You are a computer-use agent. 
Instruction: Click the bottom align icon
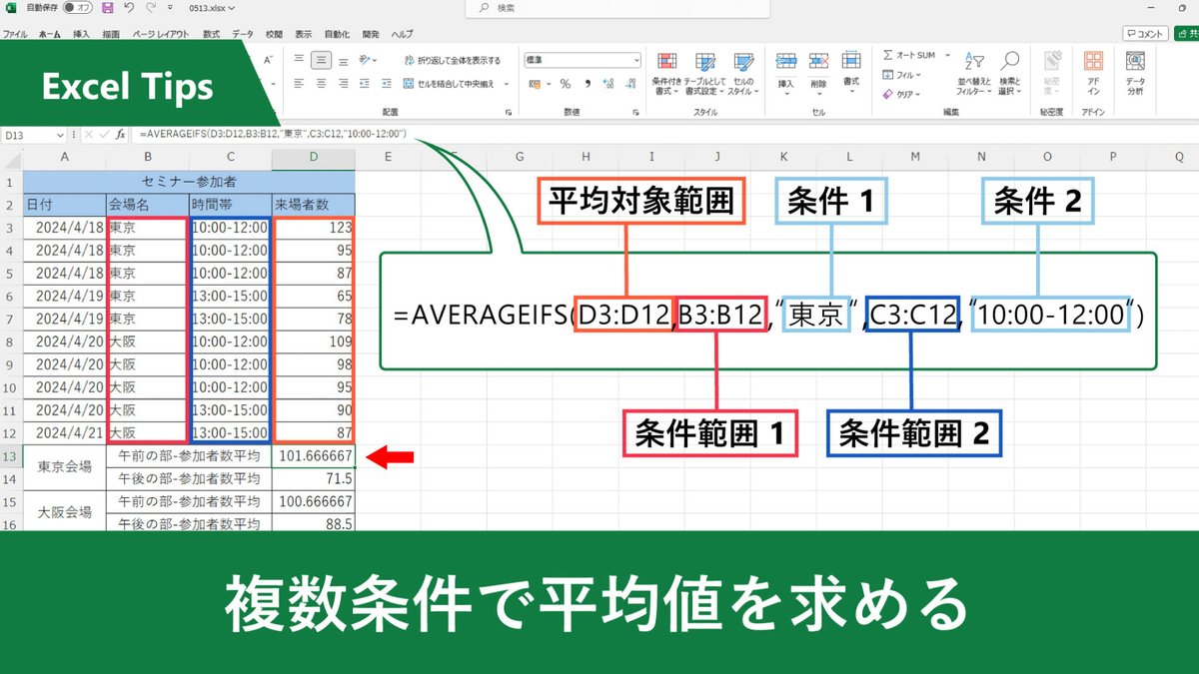(x=342, y=60)
